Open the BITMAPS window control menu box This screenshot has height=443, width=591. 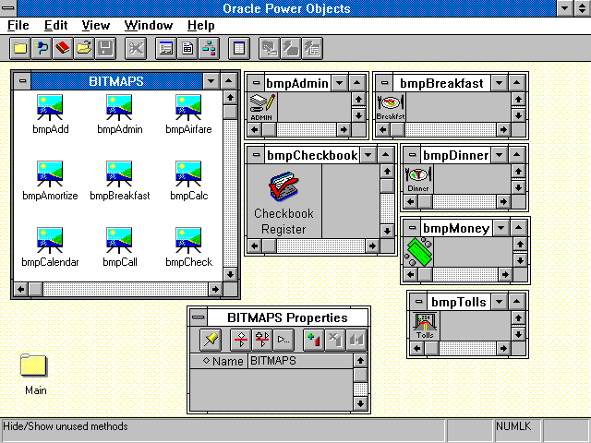pos(22,81)
